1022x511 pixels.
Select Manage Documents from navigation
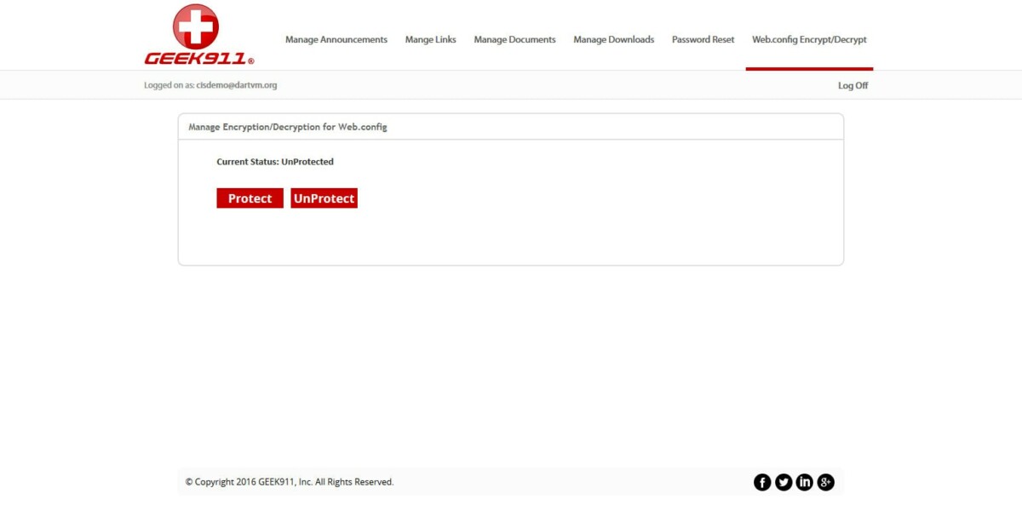(x=514, y=39)
